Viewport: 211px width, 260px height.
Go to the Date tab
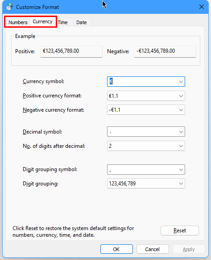tap(82, 22)
